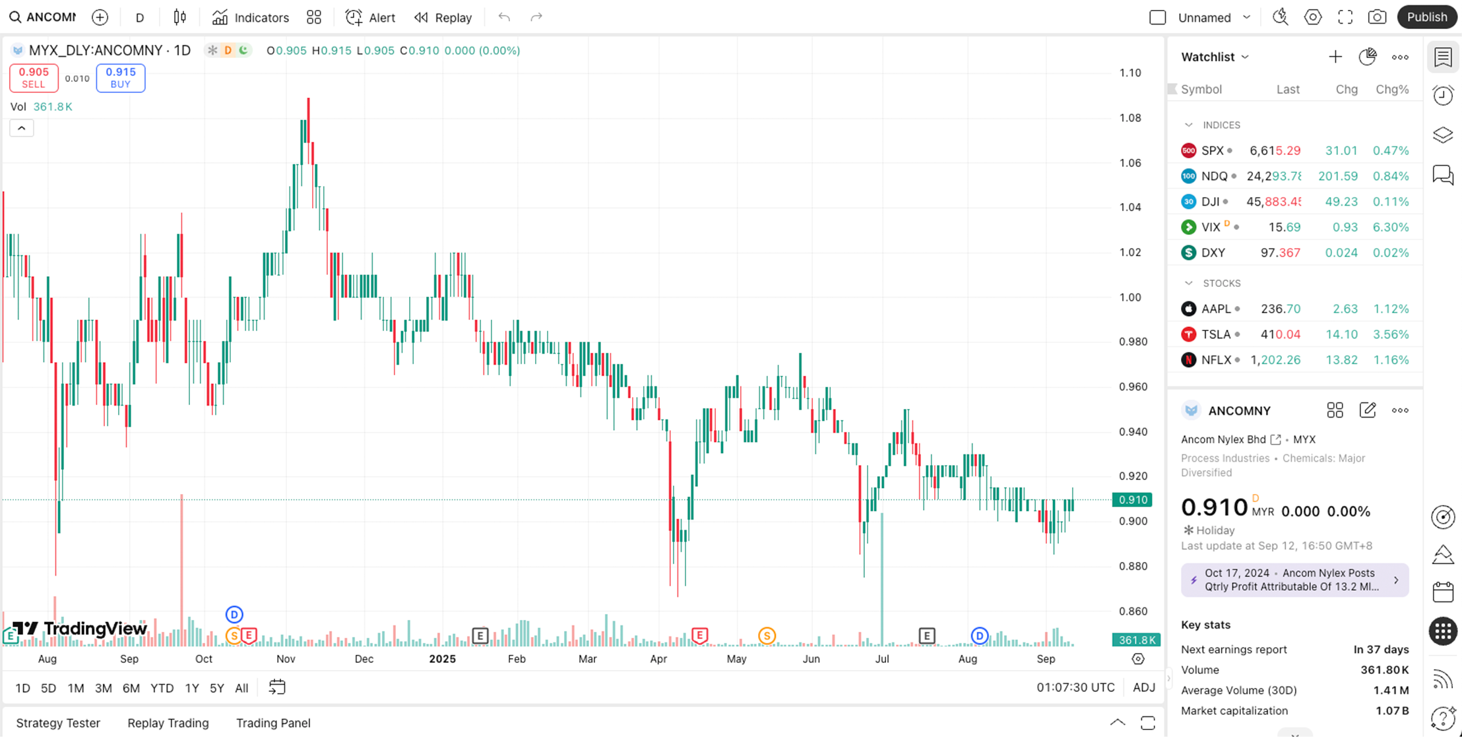Add symbol to watchlist
Image resolution: width=1462 pixels, height=740 pixels.
(1335, 57)
